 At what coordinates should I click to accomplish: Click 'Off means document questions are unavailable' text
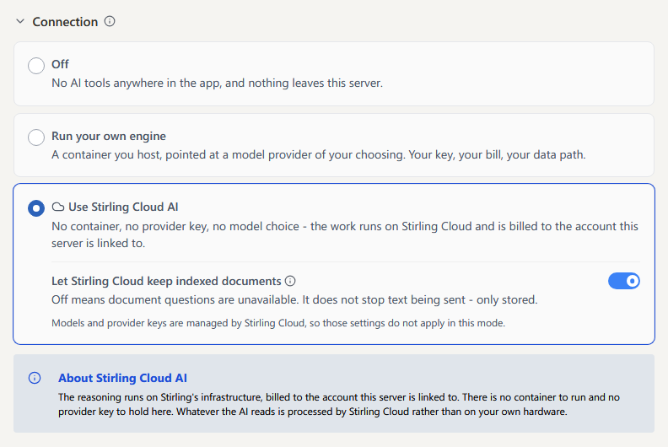point(294,300)
